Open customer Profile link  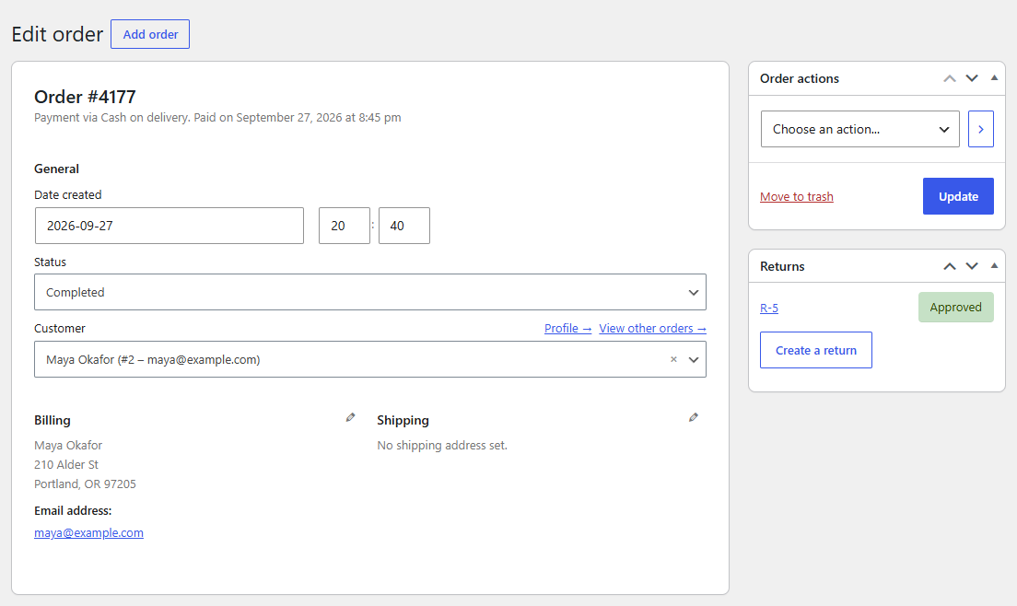click(x=567, y=329)
